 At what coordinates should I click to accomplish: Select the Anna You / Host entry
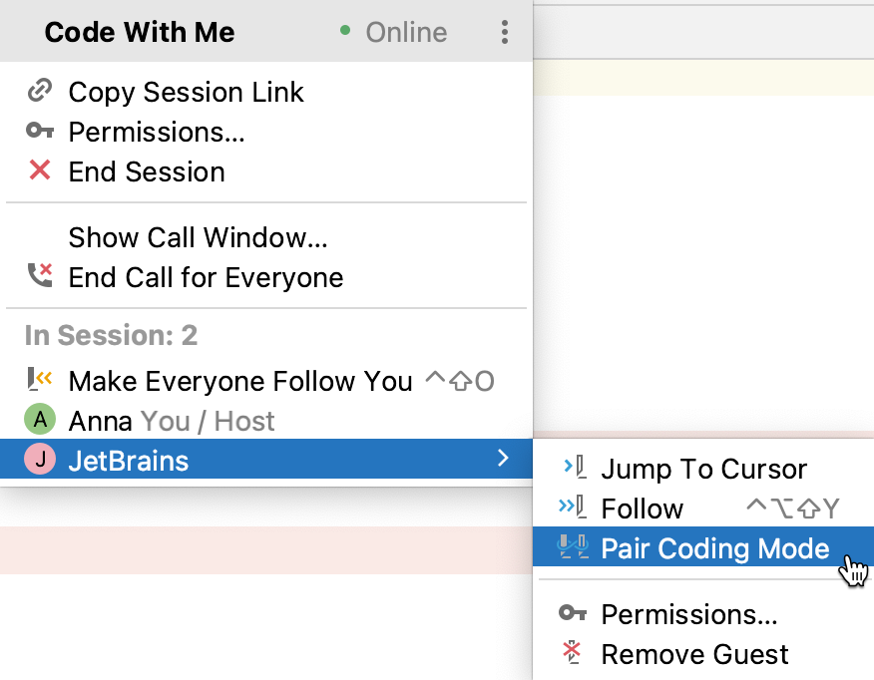tap(171, 420)
